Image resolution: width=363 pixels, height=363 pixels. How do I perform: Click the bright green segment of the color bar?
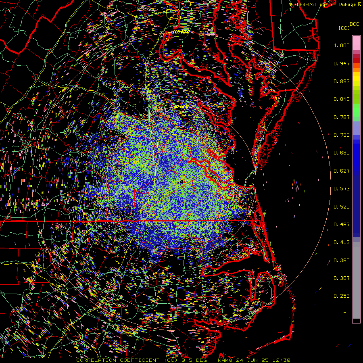(356, 109)
